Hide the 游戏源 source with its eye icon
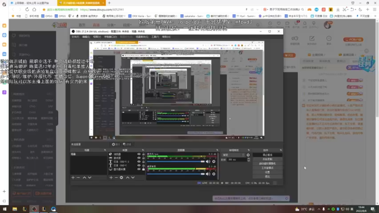This screenshot has width=379, height=213. click(139, 158)
